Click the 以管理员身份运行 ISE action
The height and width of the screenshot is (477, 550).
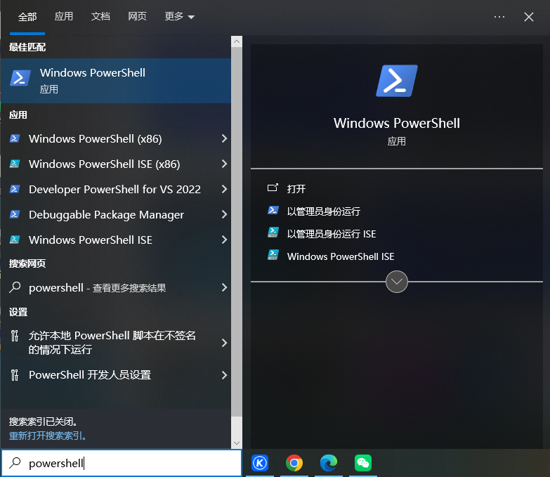[332, 234]
